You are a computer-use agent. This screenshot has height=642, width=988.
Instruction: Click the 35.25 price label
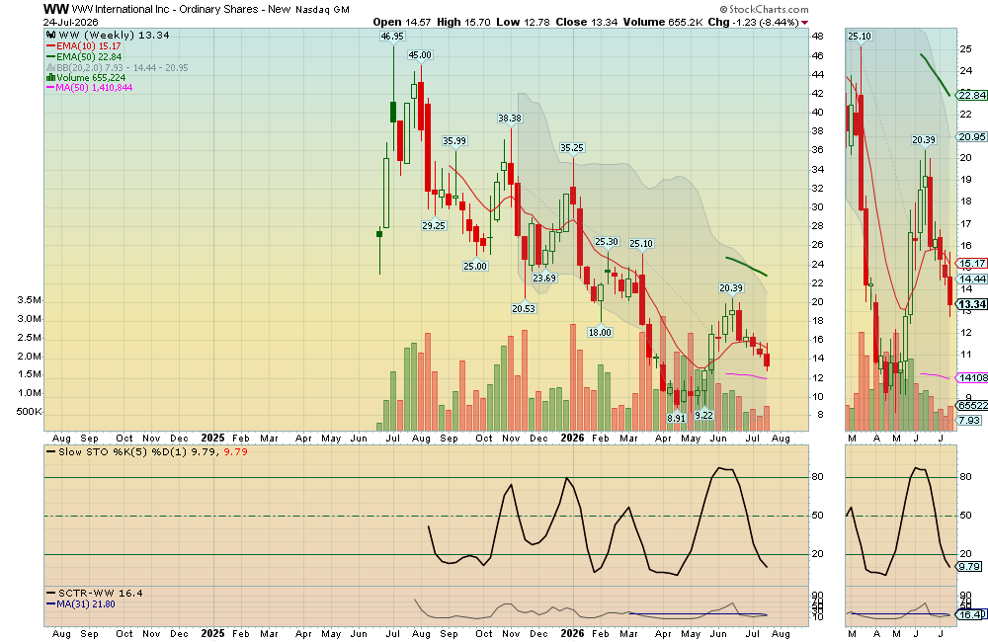[572, 148]
